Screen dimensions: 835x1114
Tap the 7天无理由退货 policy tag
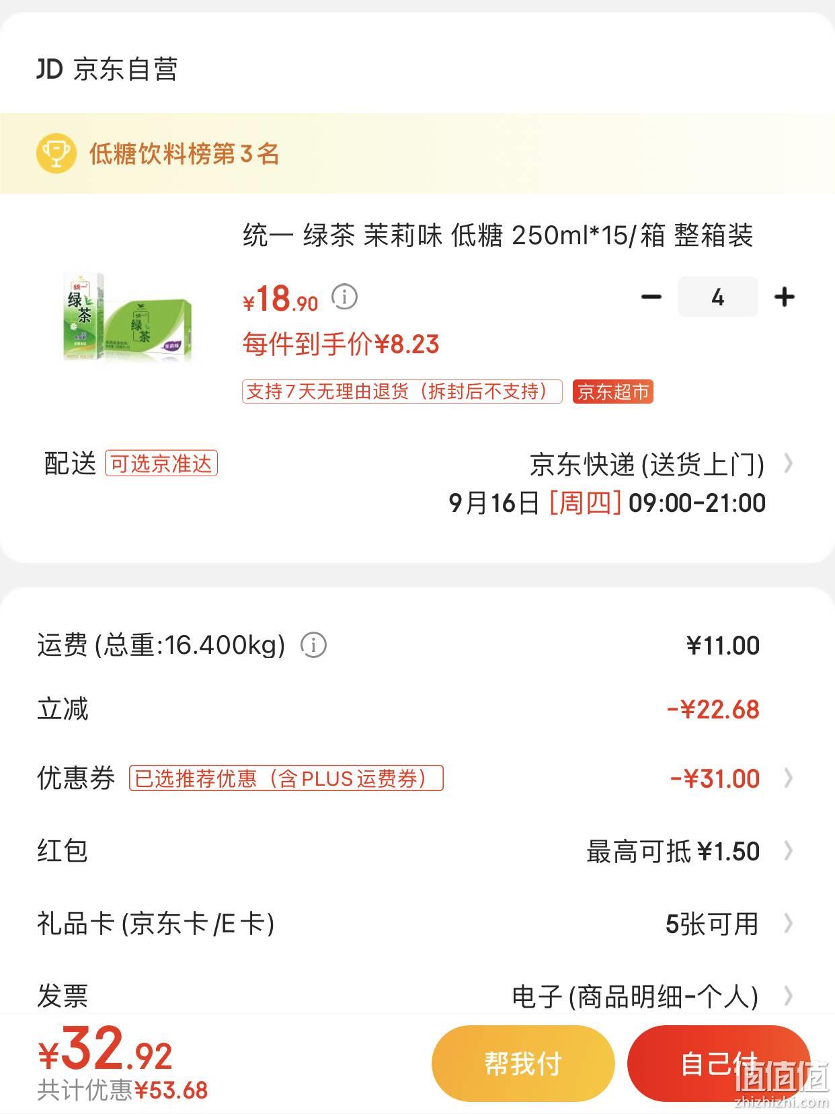[x=402, y=392]
